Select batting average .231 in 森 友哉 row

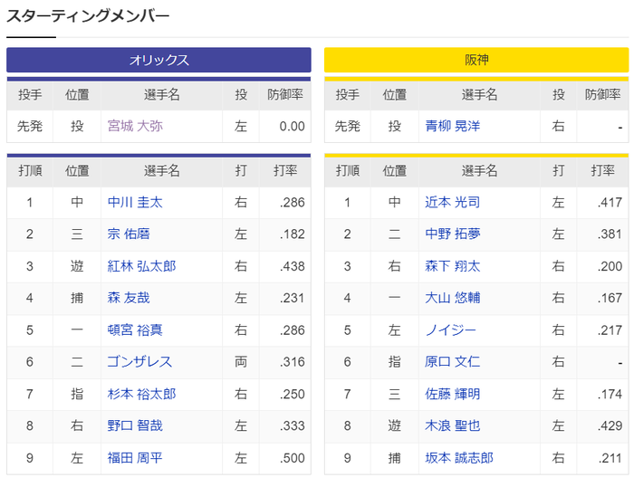click(292, 298)
